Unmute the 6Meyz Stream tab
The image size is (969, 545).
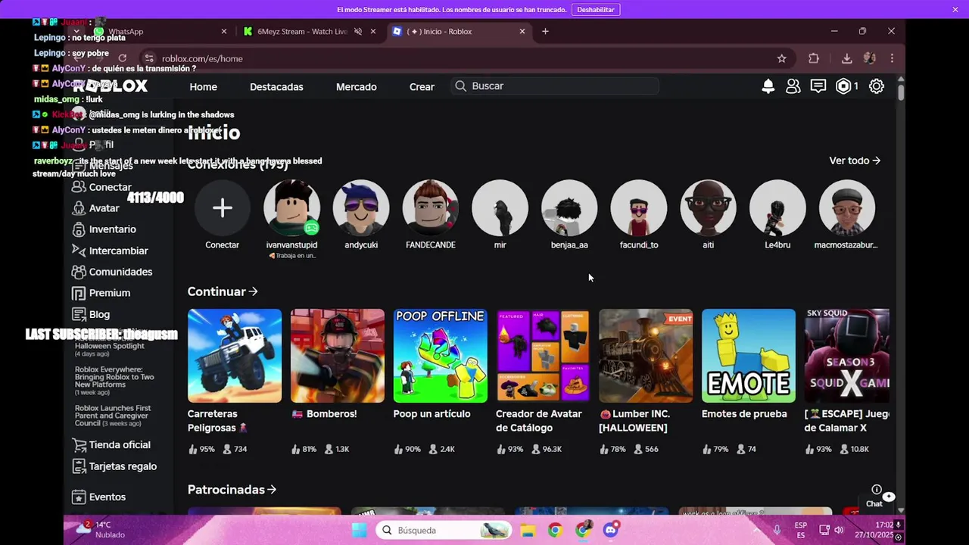pyautogui.click(x=358, y=32)
